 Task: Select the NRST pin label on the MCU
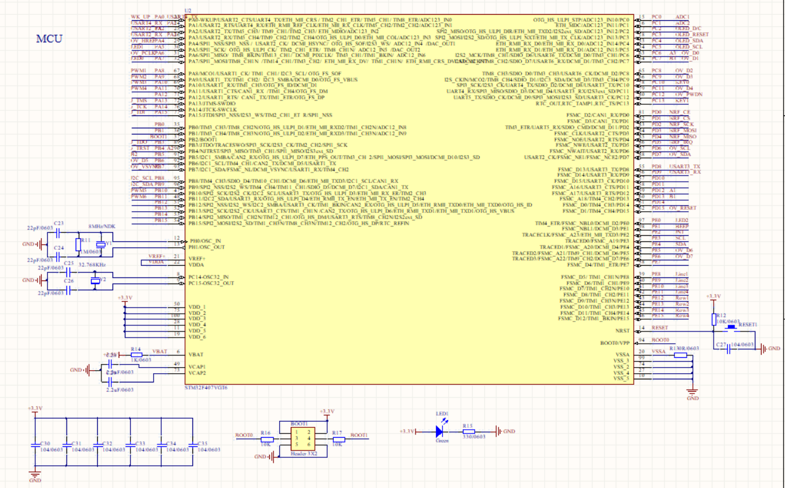point(622,330)
